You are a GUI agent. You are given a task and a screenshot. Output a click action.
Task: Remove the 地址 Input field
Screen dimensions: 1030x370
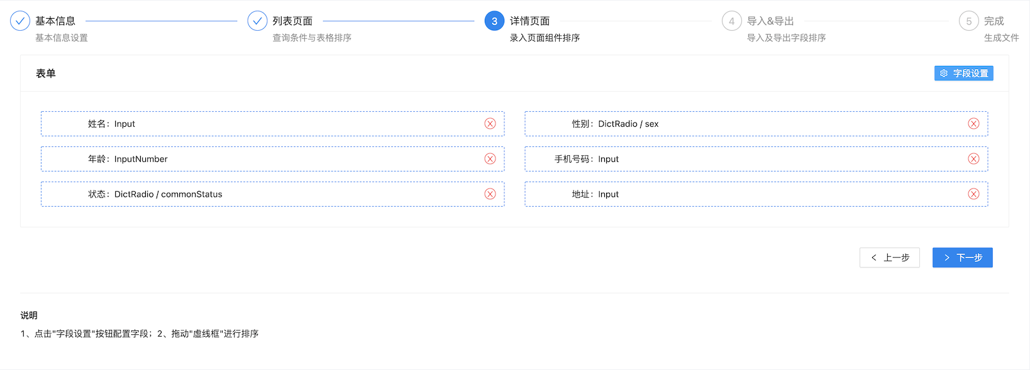[x=973, y=194]
